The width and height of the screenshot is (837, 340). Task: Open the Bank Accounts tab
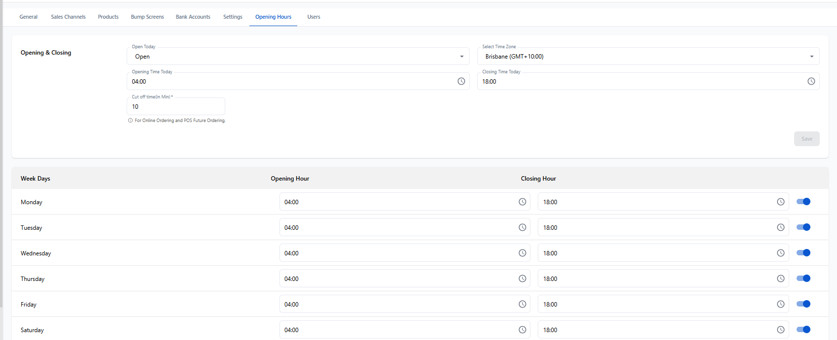coord(193,17)
